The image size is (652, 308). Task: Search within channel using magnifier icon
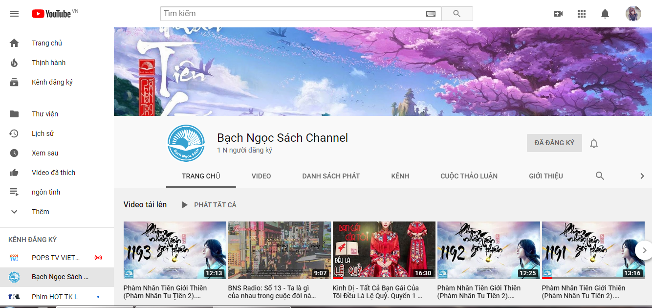600,176
